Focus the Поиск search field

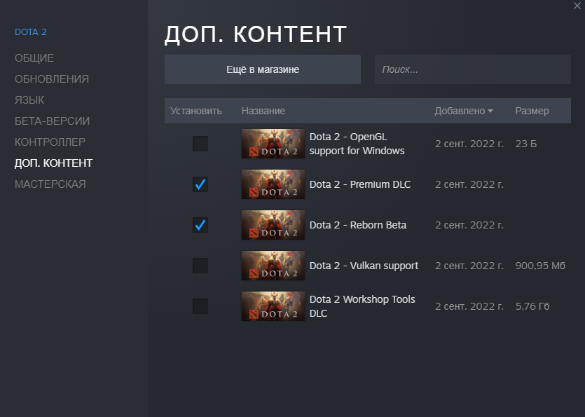click(473, 69)
